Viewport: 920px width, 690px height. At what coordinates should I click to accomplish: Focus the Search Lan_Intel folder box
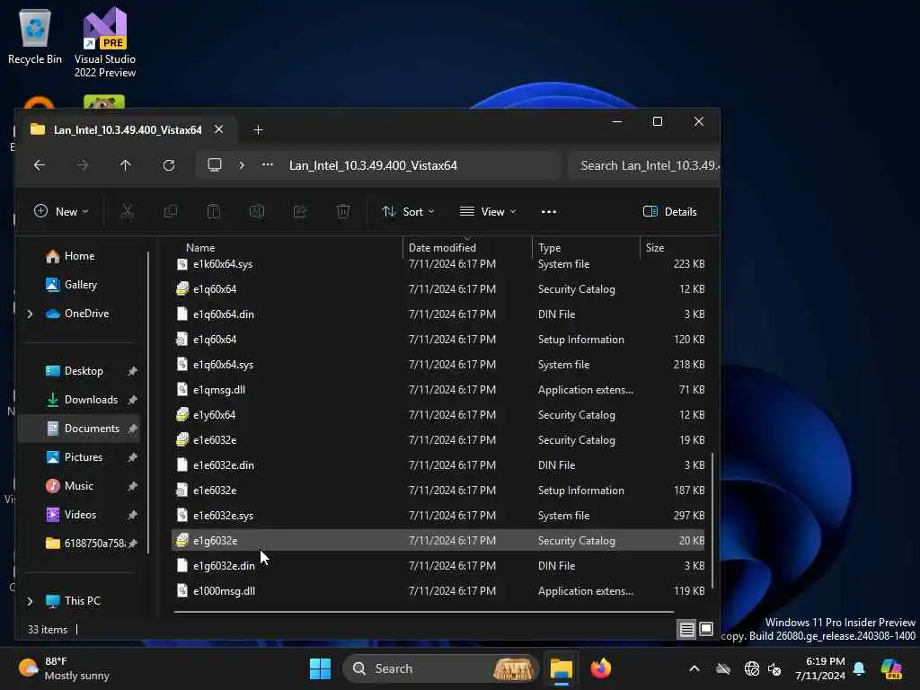[x=644, y=165]
